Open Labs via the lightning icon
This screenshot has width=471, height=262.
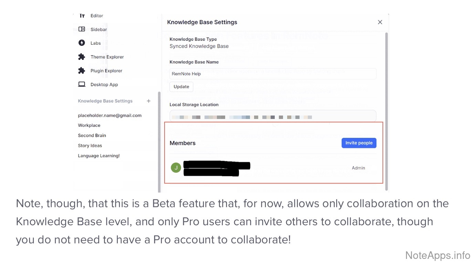pos(82,43)
